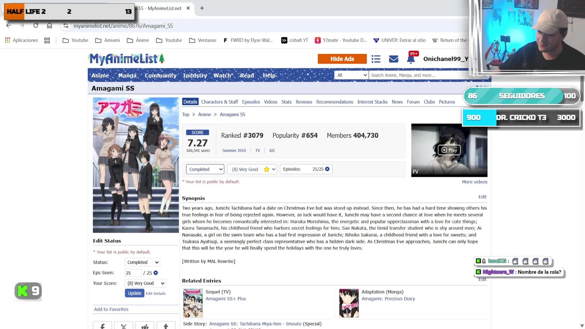
Task: Click the site info icon in address bar
Action: [x=66, y=26]
